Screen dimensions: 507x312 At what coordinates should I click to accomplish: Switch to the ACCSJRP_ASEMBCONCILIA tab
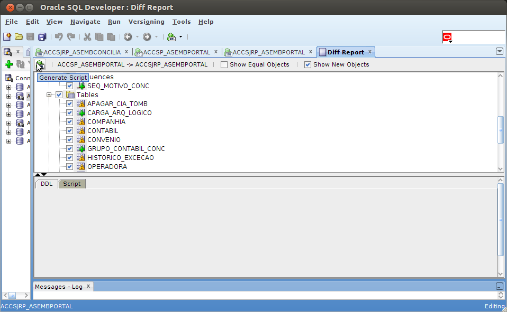click(82, 52)
